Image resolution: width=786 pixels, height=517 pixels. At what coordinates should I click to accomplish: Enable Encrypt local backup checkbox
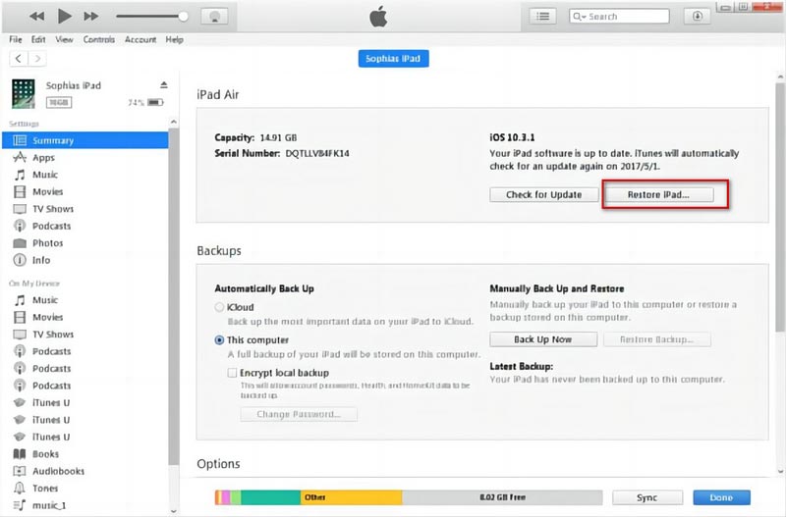232,373
